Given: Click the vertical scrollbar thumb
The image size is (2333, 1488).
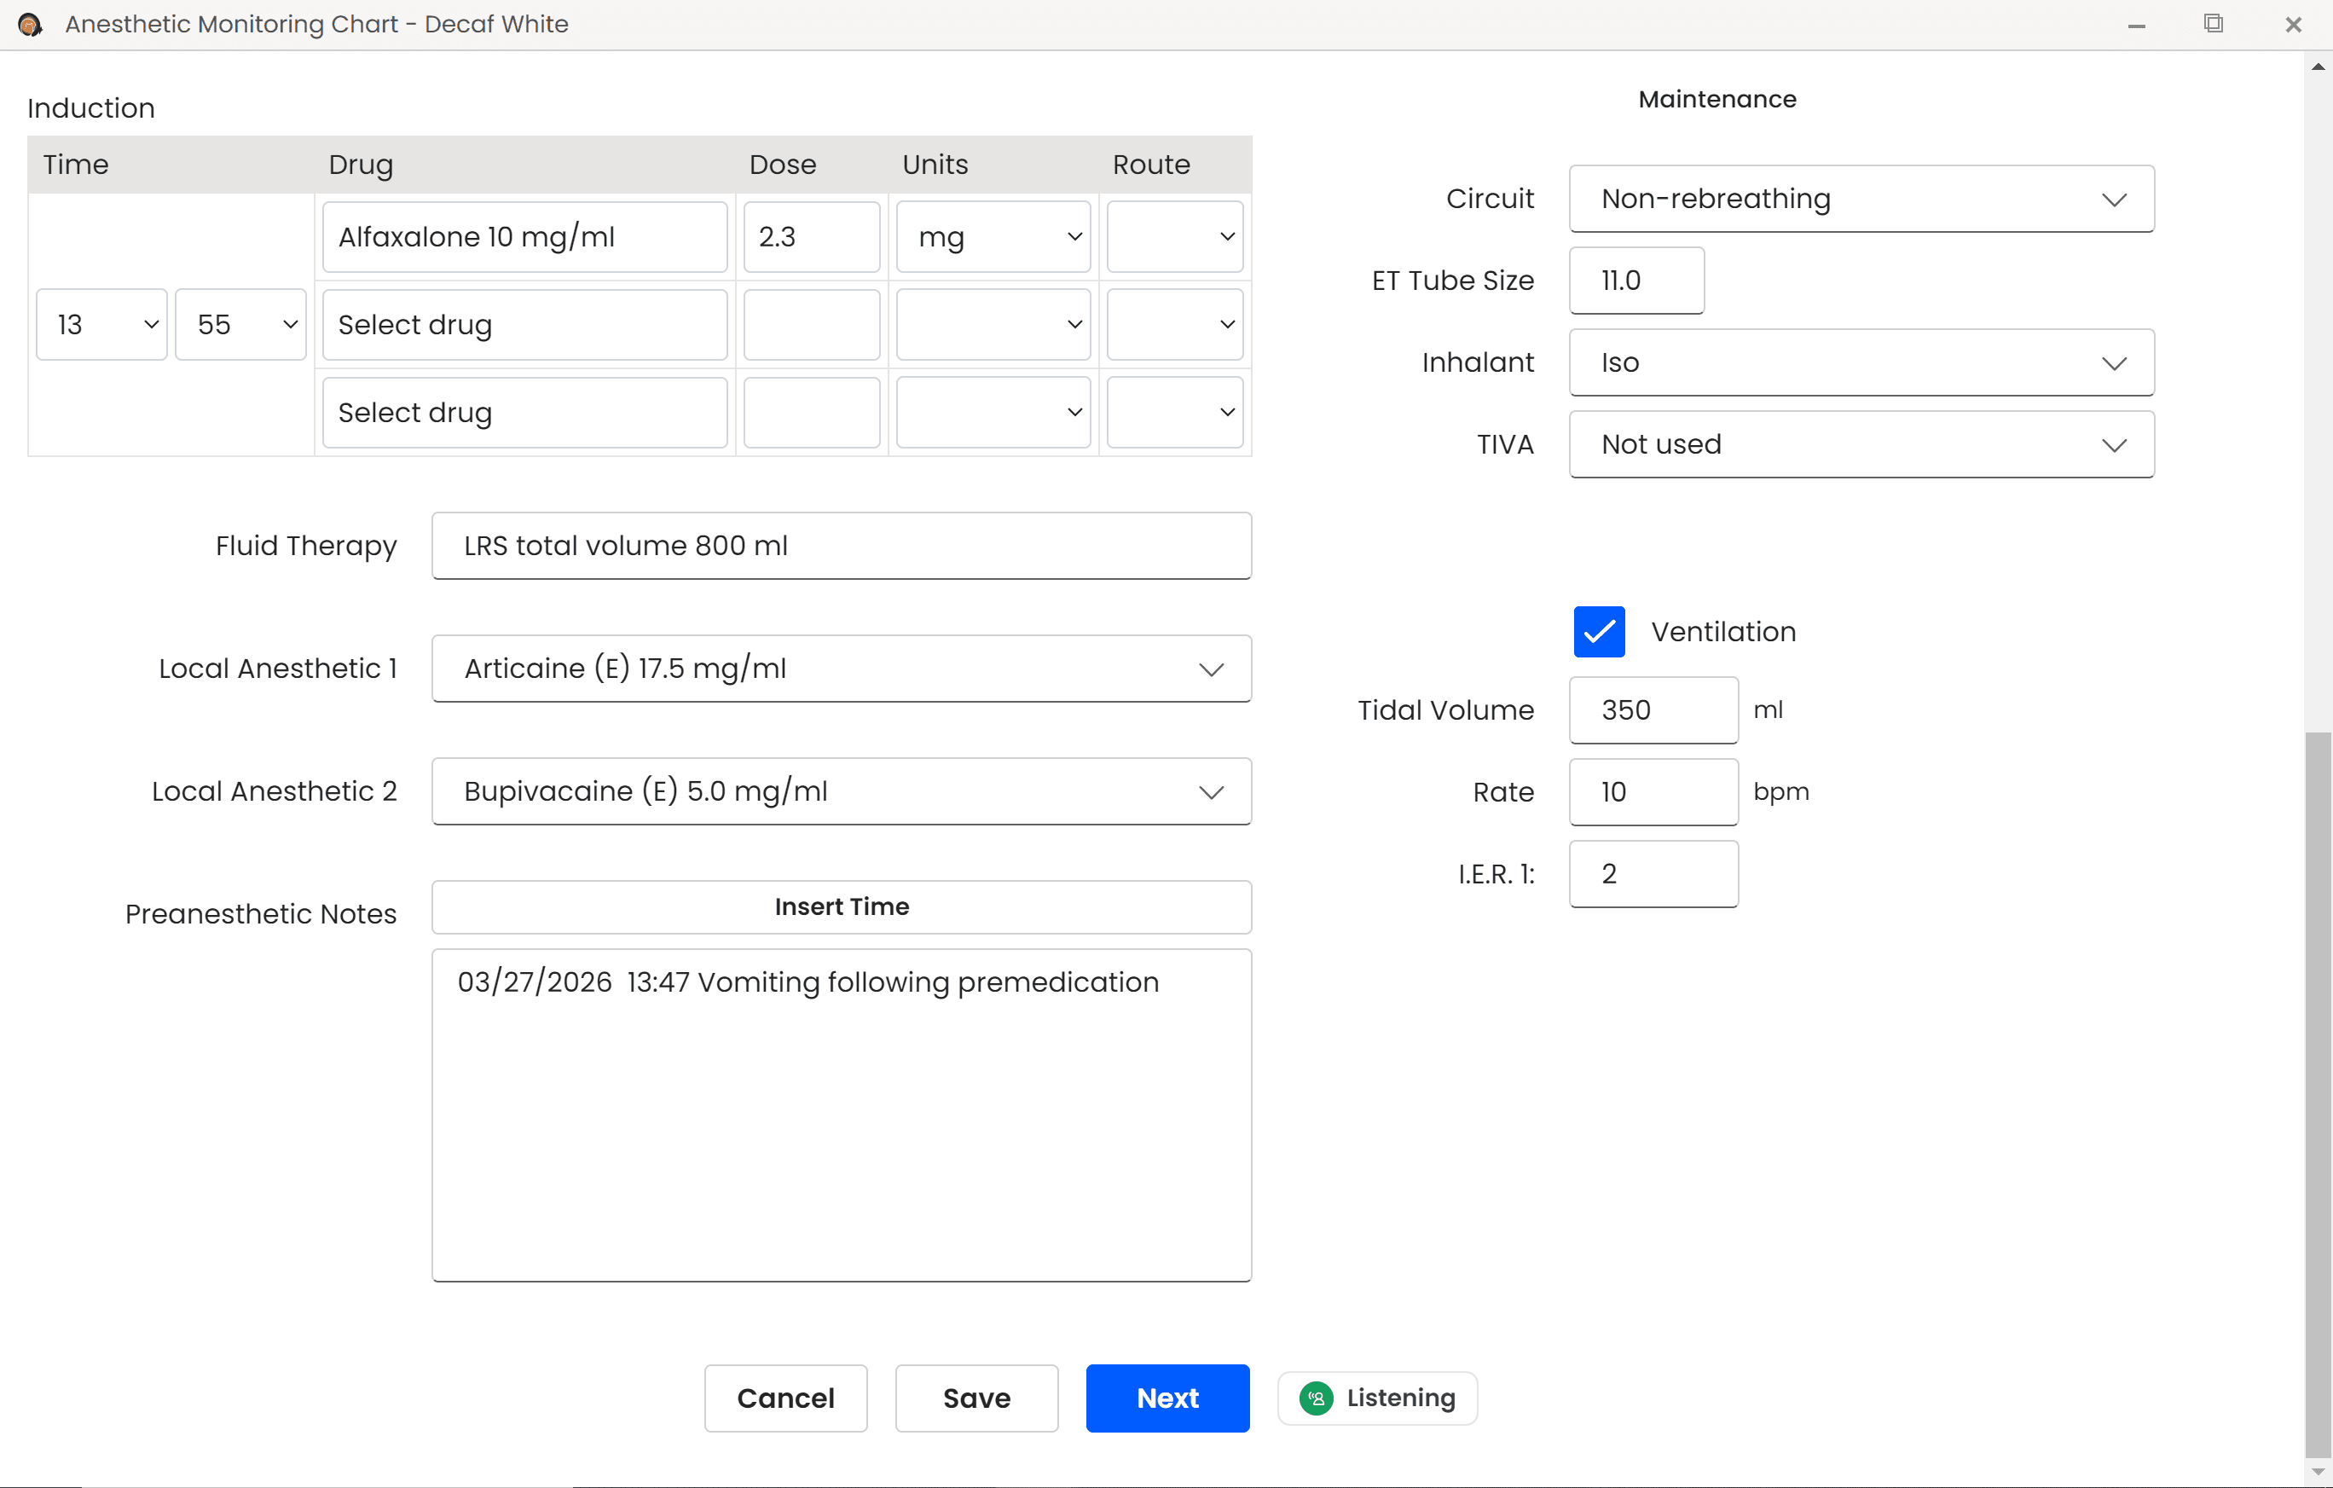Looking at the screenshot, I should coord(2318,1095).
